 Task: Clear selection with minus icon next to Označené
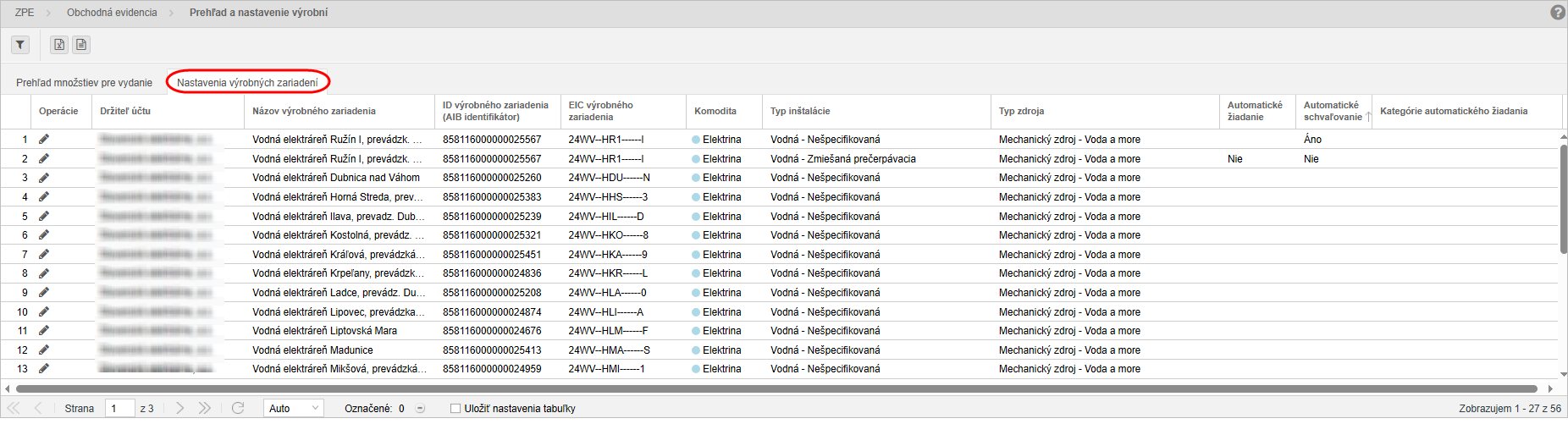[420, 409]
